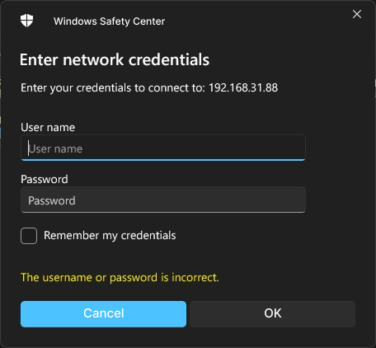
Task: Click the grey placeholder inside User name box
Action: 55,149
